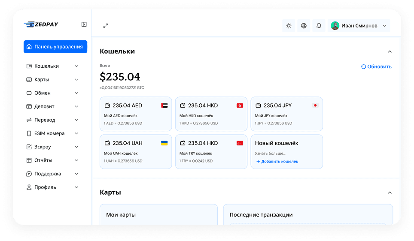
Task: Expand Кошельки sidebar chevron
Action: point(76,66)
